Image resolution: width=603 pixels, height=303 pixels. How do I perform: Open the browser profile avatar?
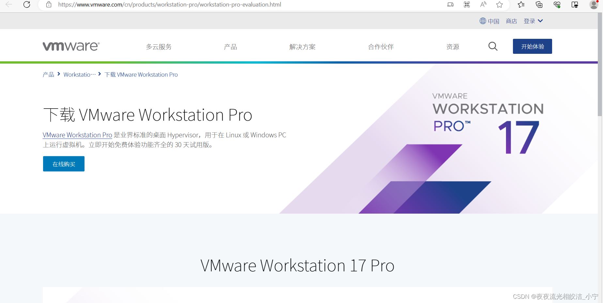(x=594, y=5)
